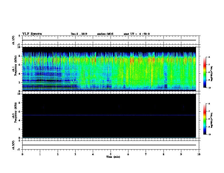The width and height of the screenshot is (224, 173).
Task: Click time axis tick label '8'
Action: pyautogui.click(x=163, y=154)
